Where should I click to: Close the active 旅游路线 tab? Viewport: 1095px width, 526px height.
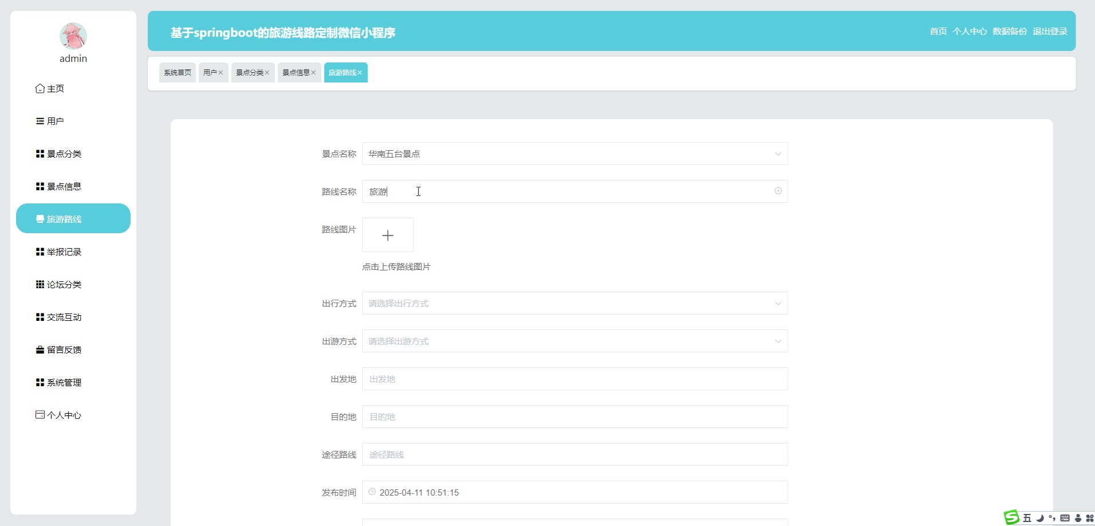[x=360, y=73]
